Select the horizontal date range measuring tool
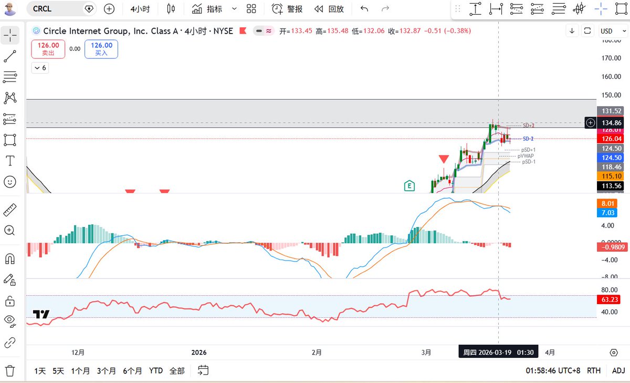630x383 pixels. [x=496, y=9]
